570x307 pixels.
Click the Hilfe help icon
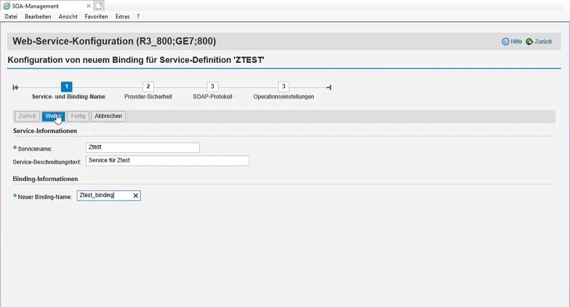point(505,42)
